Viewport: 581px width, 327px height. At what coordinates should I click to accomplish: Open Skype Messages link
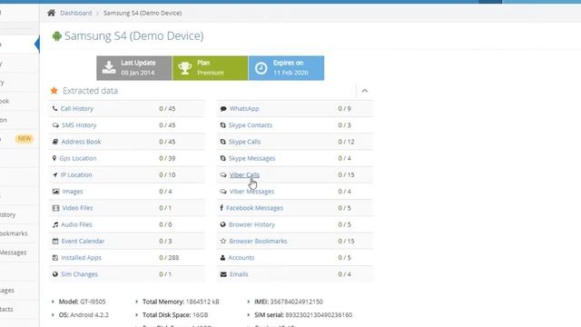[x=251, y=158]
